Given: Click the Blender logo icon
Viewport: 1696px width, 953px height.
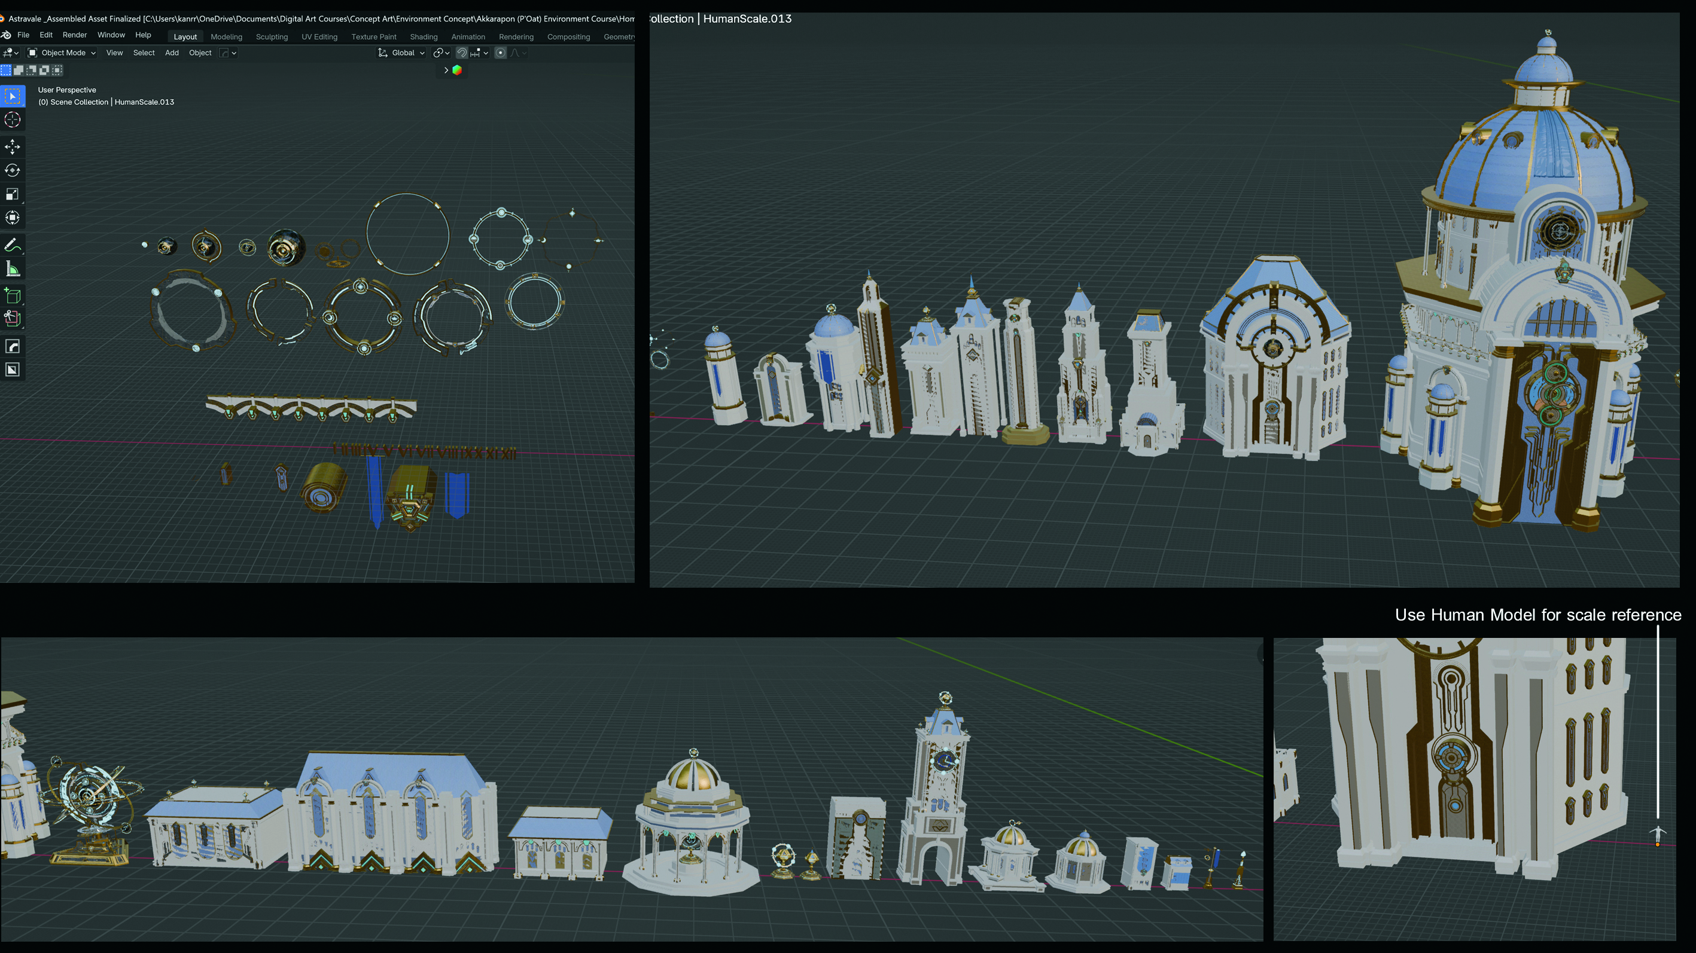Looking at the screenshot, I should click(x=6, y=35).
